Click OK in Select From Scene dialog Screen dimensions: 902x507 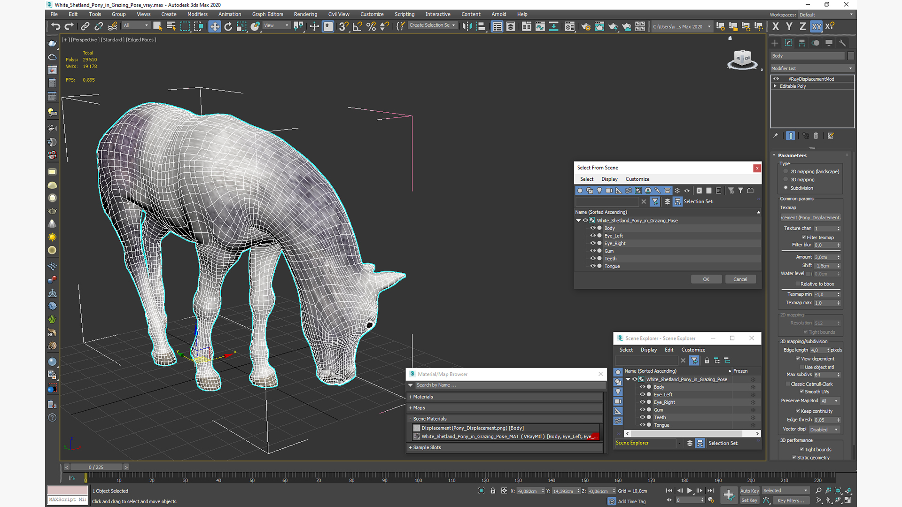click(706, 279)
